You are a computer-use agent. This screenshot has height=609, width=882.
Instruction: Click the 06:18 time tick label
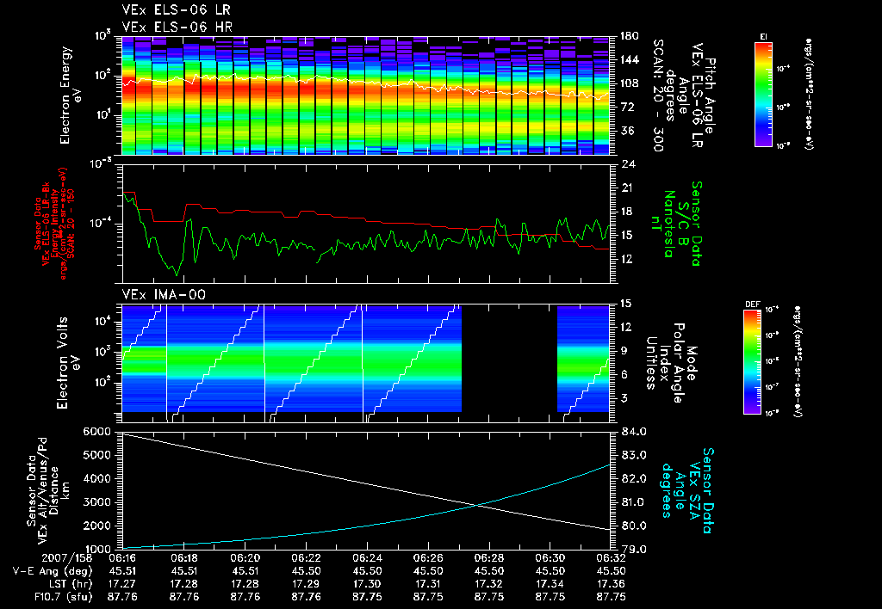tap(184, 558)
